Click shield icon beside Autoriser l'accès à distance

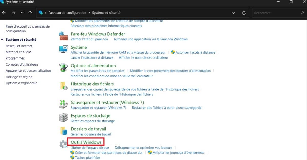pos(173,52)
